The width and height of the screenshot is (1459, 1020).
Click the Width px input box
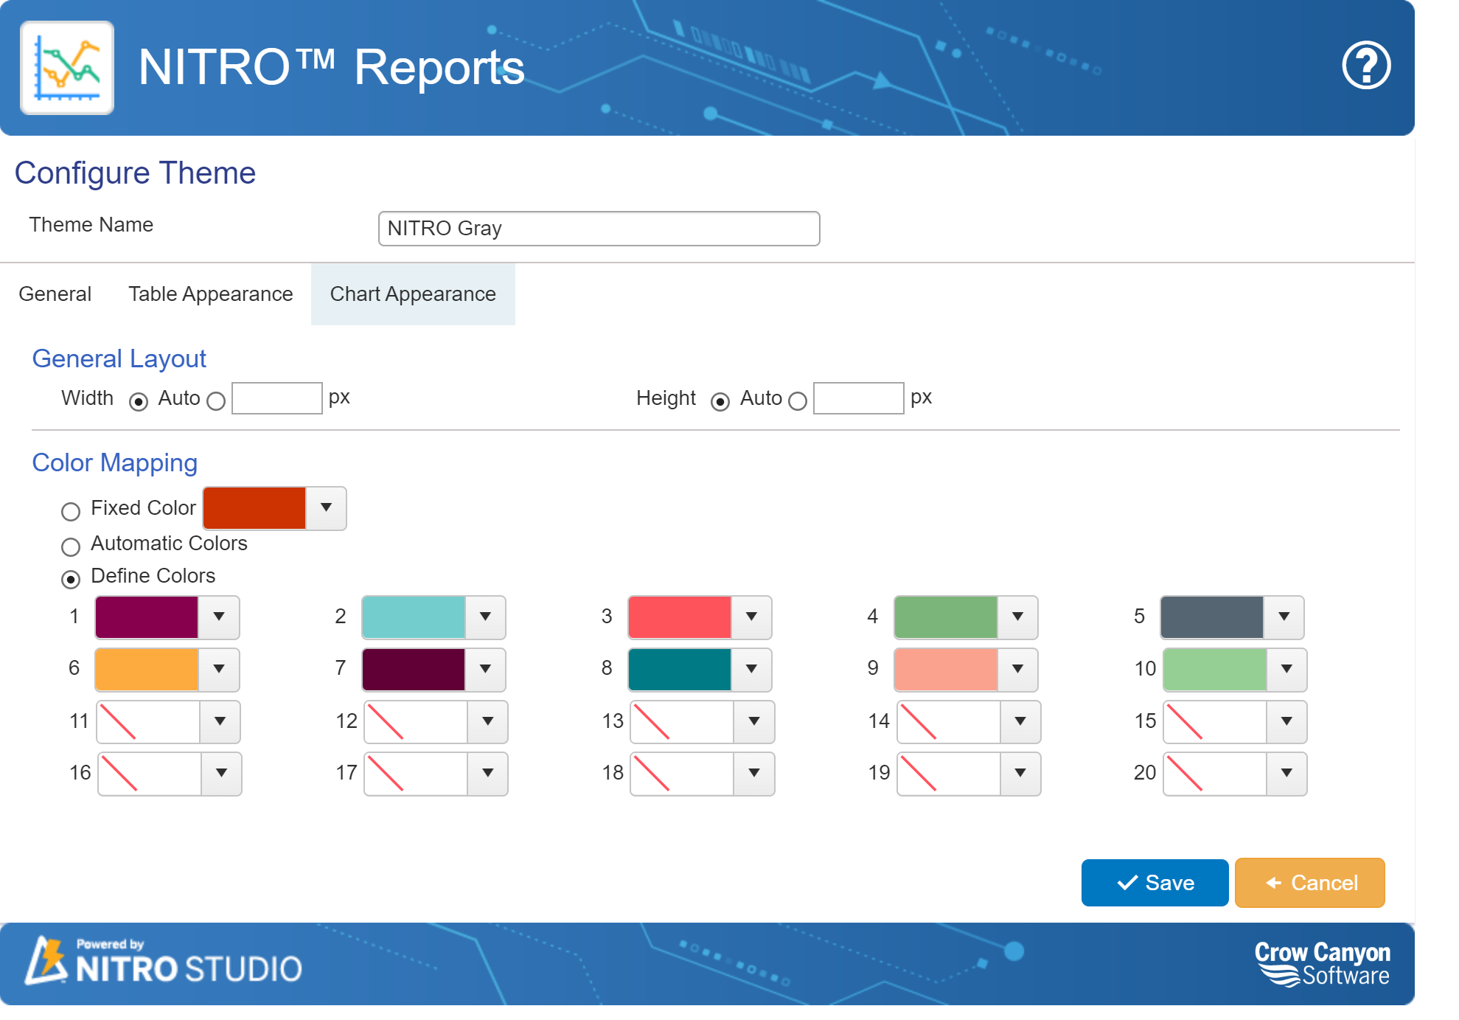pos(277,398)
